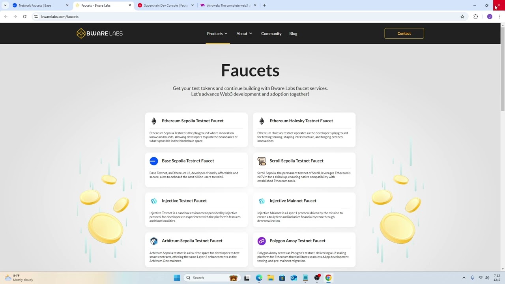505x284 pixels.
Task: Open the Community nav item
Action: click(x=271, y=34)
